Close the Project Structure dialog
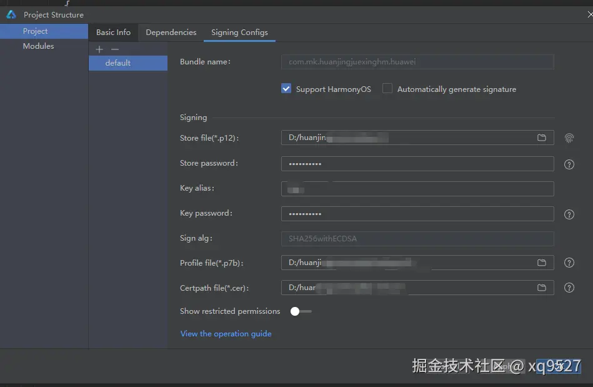Image resolution: width=593 pixels, height=387 pixels. pyautogui.click(x=590, y=14)
